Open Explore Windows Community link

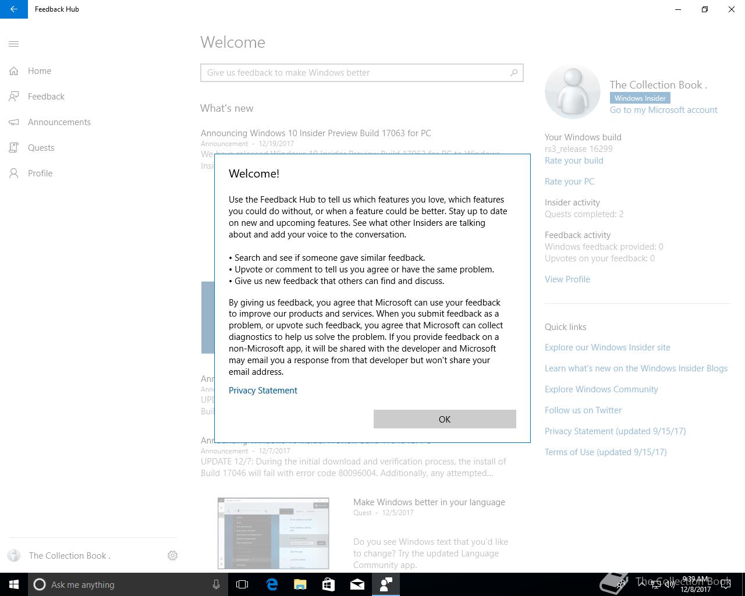coord(601,389)
